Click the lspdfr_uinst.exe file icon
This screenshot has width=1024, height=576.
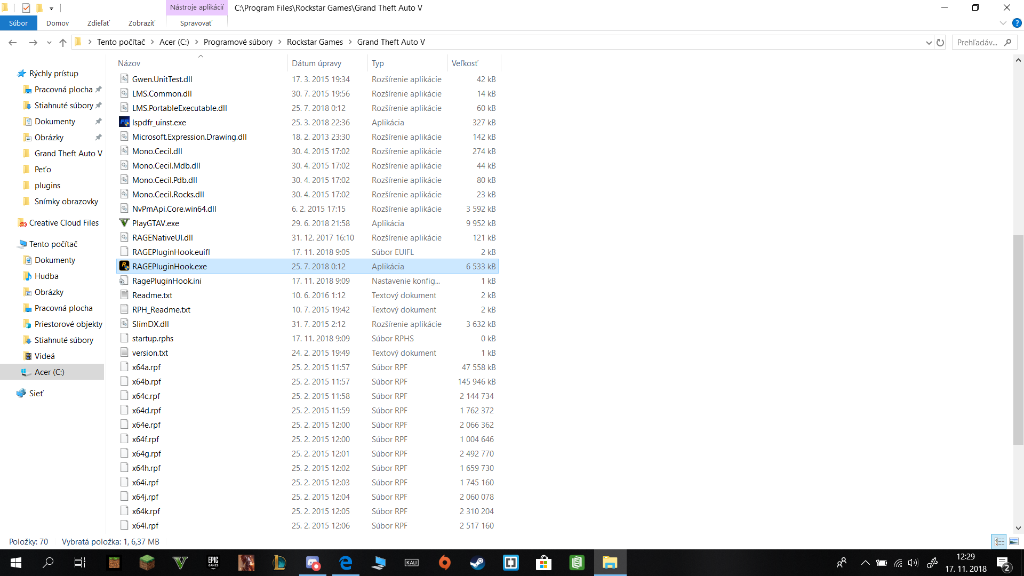click(124, 122)
